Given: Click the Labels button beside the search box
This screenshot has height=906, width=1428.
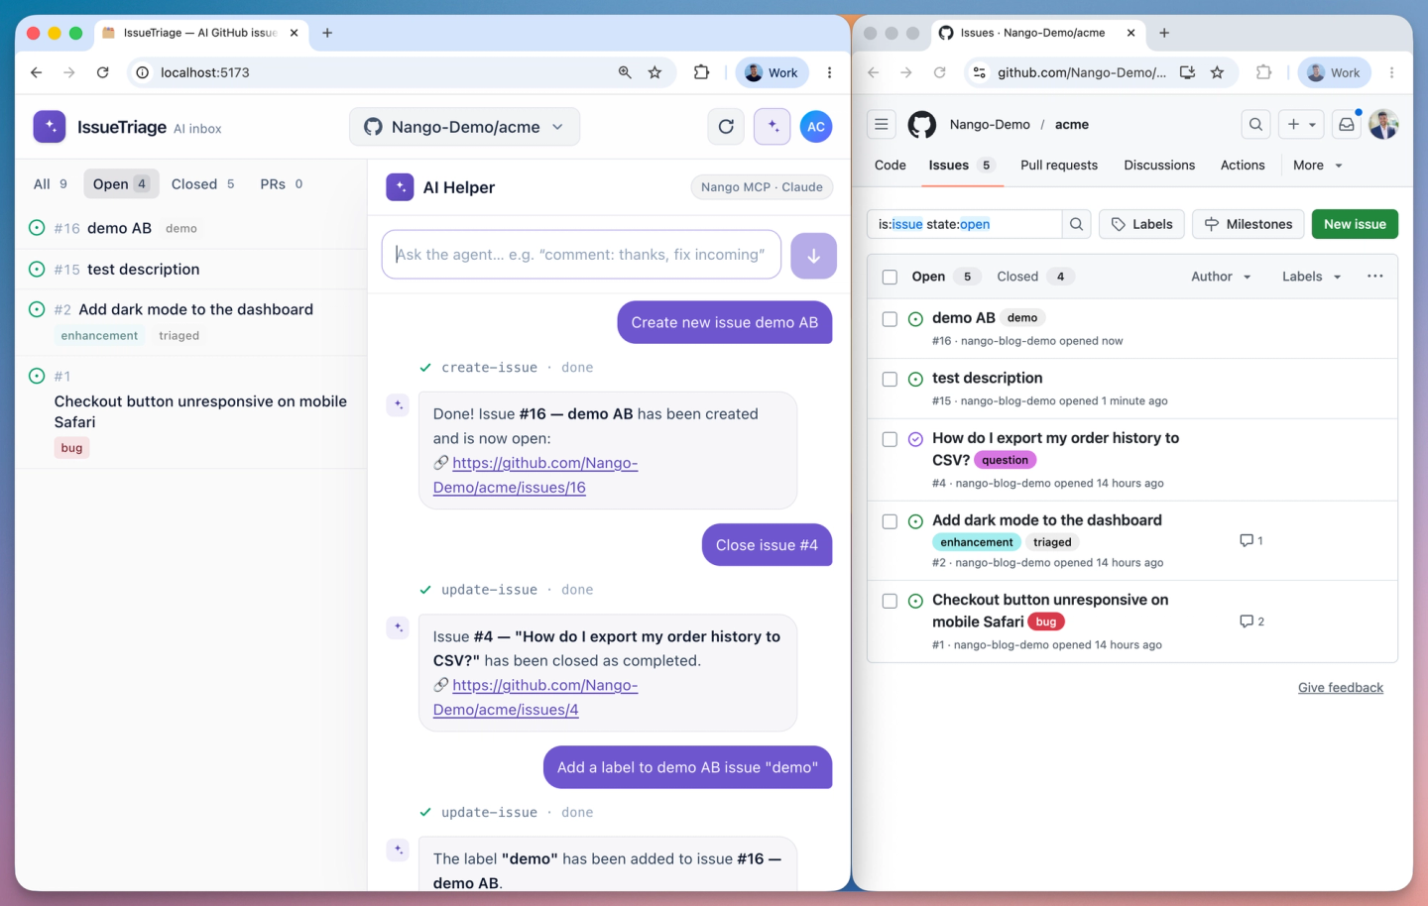Looking at the screenshot, I should click(x=1142, y=224).
